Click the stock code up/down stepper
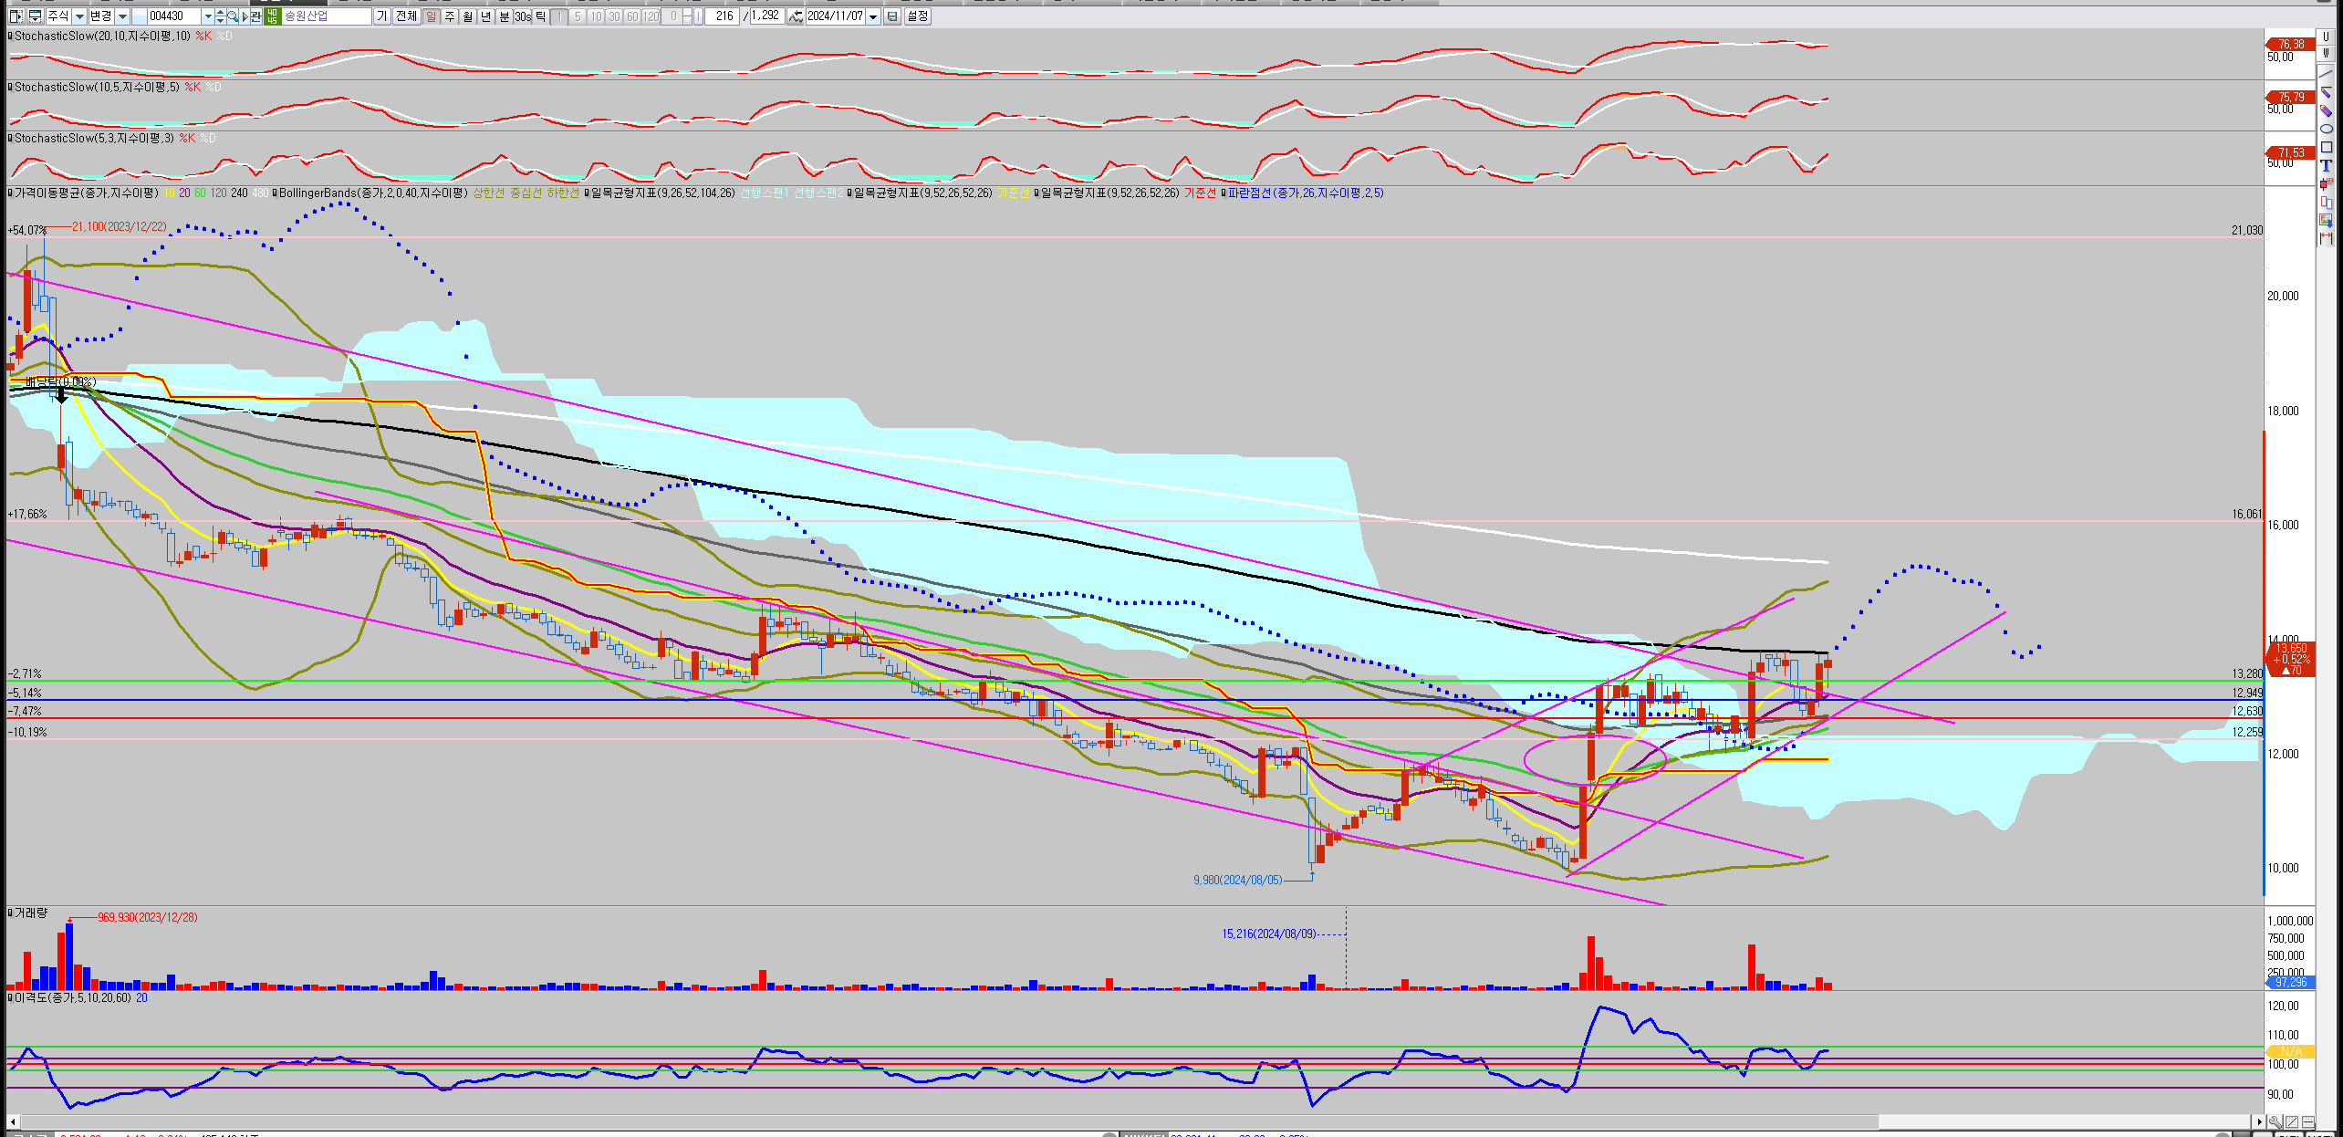 [x=220, y=16]
